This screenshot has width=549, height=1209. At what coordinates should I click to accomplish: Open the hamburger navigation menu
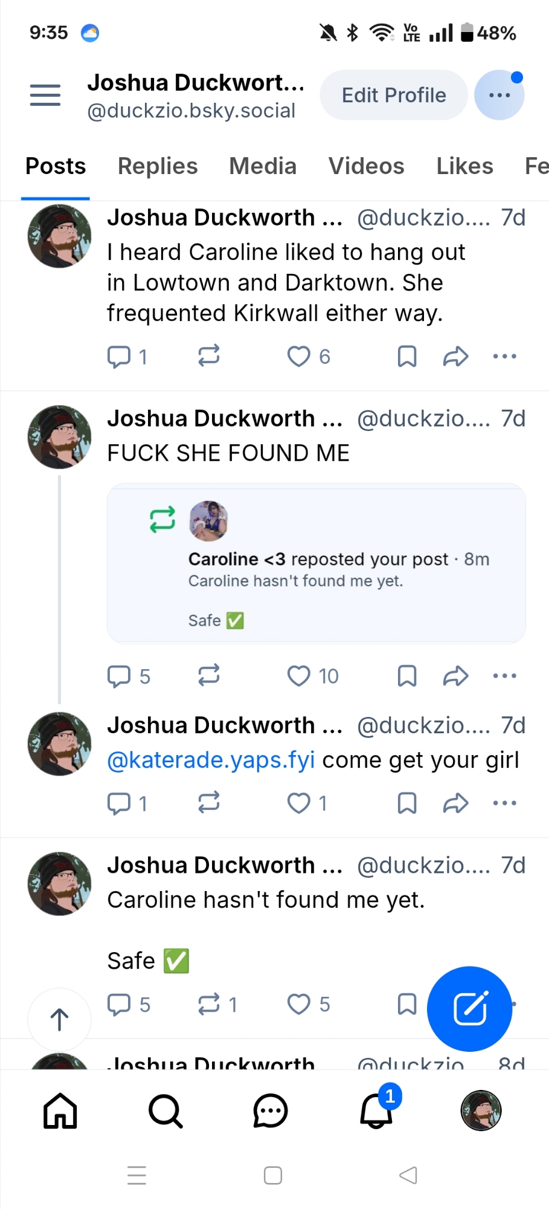(x=45, y=95)
